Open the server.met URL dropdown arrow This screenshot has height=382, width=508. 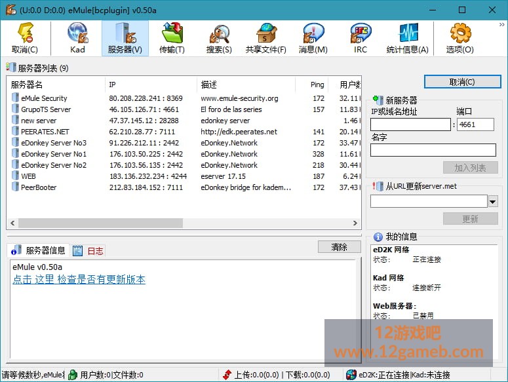[x=493, y=202]
